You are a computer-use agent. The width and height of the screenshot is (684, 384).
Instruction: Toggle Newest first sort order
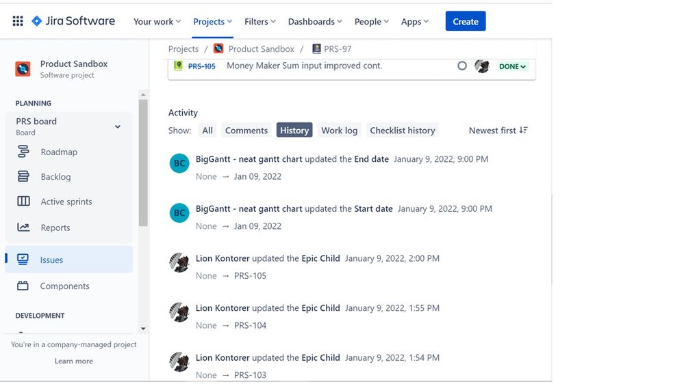point(498,131)
